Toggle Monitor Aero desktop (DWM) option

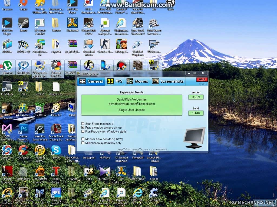coord(83,139)
